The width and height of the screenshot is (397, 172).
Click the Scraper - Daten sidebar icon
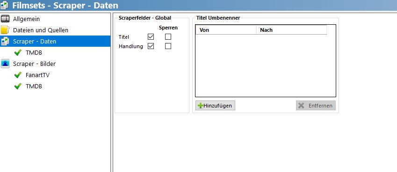click(5, 41)
